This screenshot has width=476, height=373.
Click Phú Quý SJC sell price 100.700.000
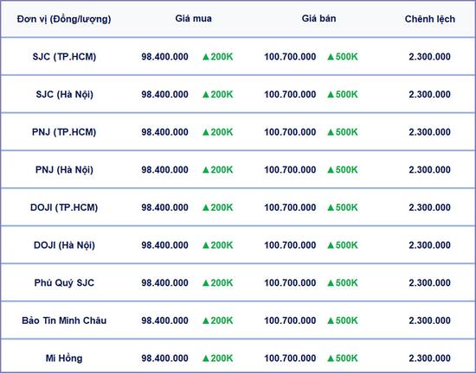click(290, 283)
